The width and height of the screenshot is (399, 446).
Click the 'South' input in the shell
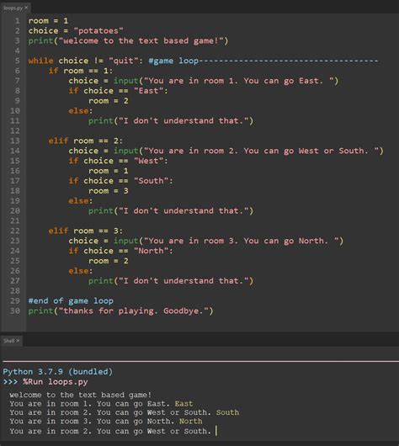pyautogui.click(x=227, y=412)
